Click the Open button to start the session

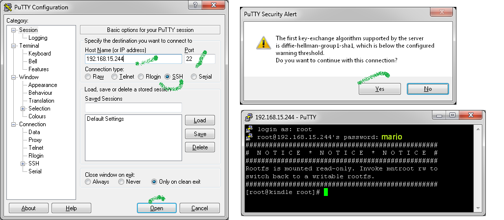[157, 208]
